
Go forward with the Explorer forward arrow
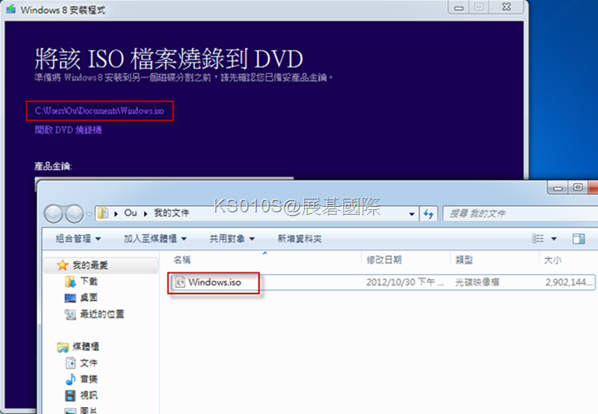(75, 214)
